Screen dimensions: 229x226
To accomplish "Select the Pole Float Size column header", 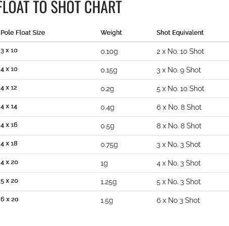I will click(23, 33).
